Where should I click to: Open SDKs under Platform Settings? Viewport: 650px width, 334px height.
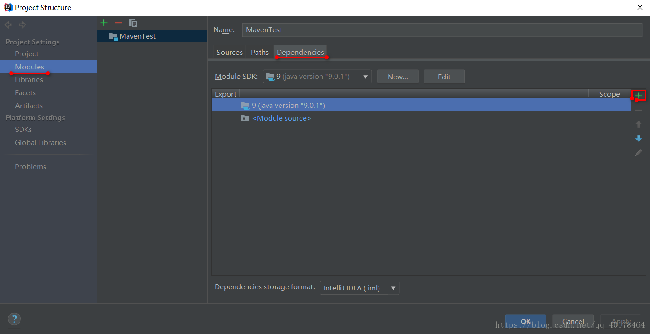coord(24,129)
